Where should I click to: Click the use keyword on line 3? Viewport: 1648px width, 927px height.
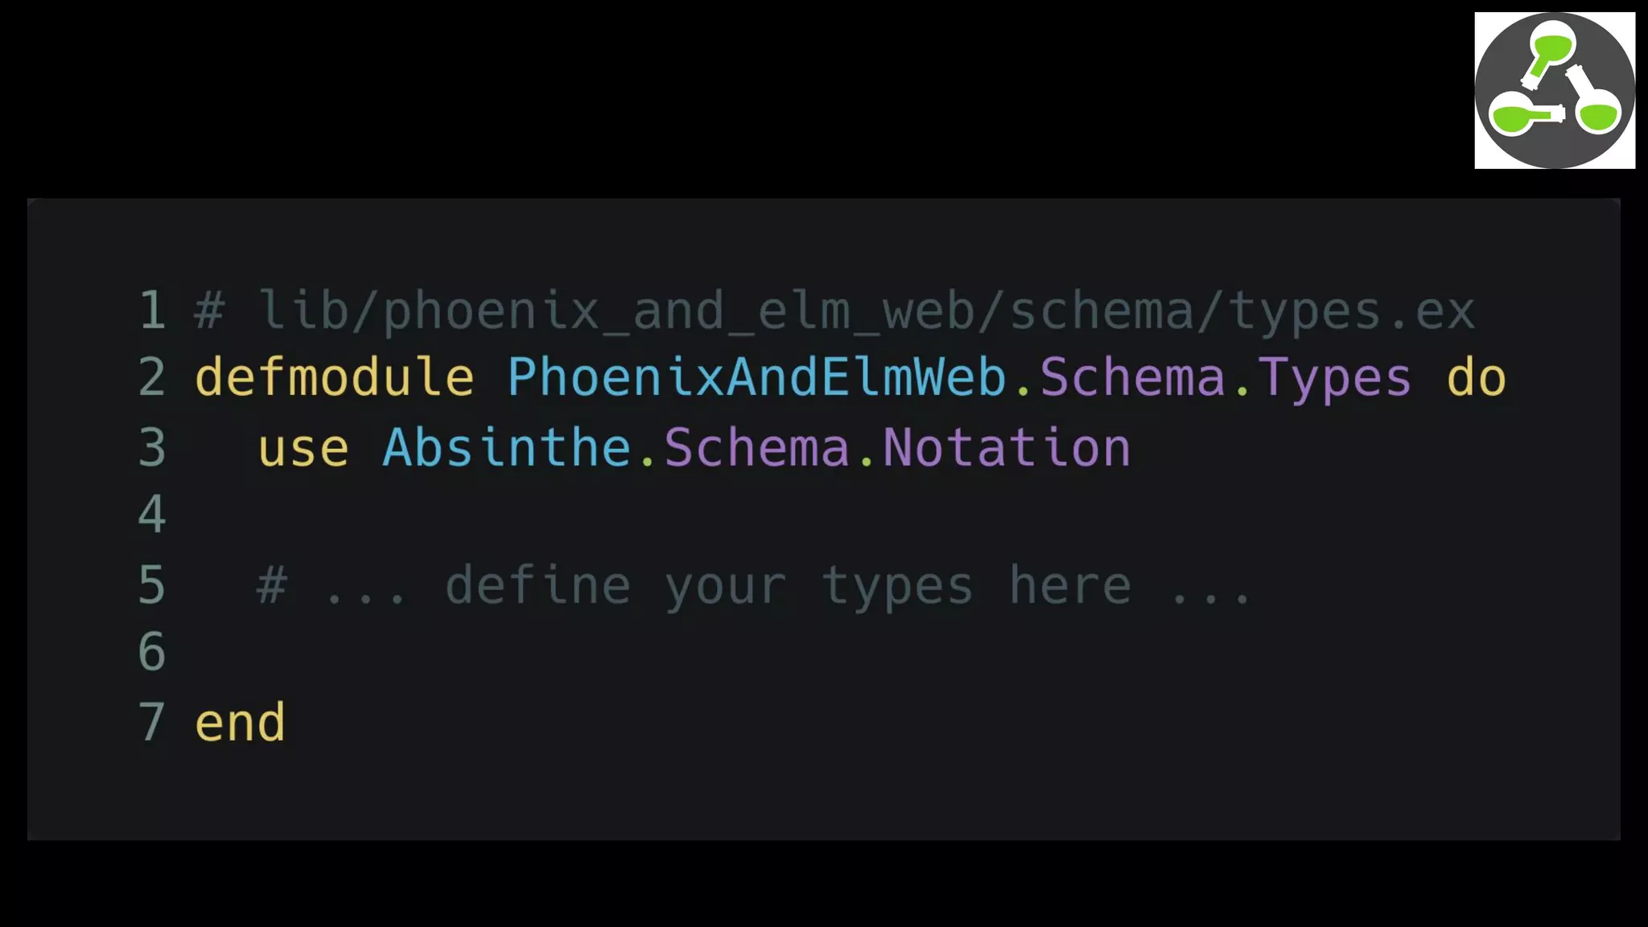[x=303, y=447]
